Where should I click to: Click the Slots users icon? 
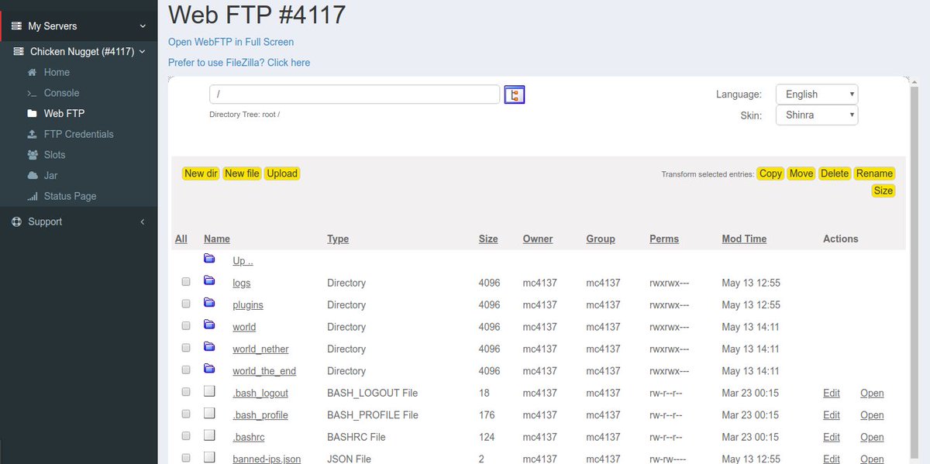32,155
